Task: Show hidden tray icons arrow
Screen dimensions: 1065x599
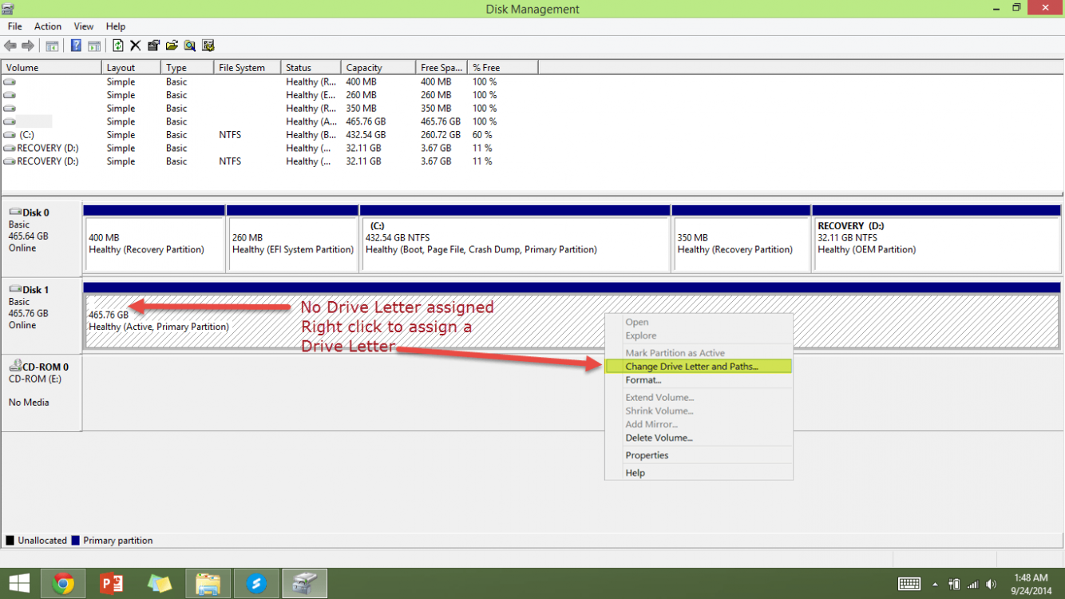Action: pos(936,584)
